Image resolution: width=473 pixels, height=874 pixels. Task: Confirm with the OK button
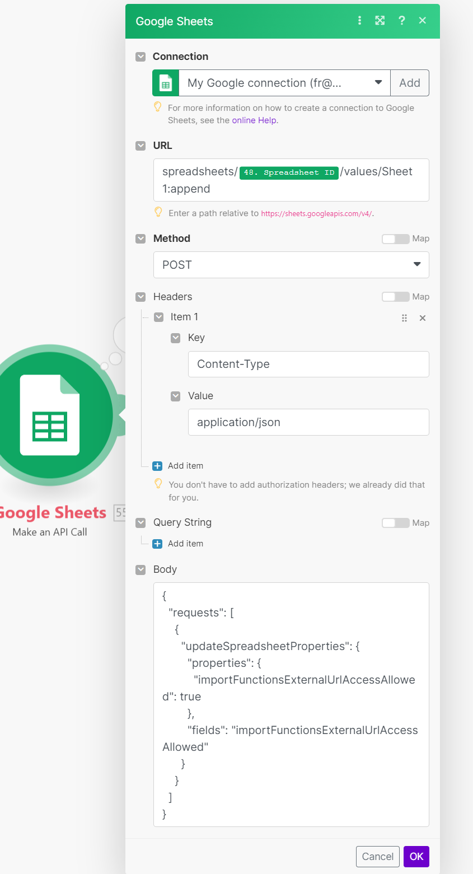416,857
